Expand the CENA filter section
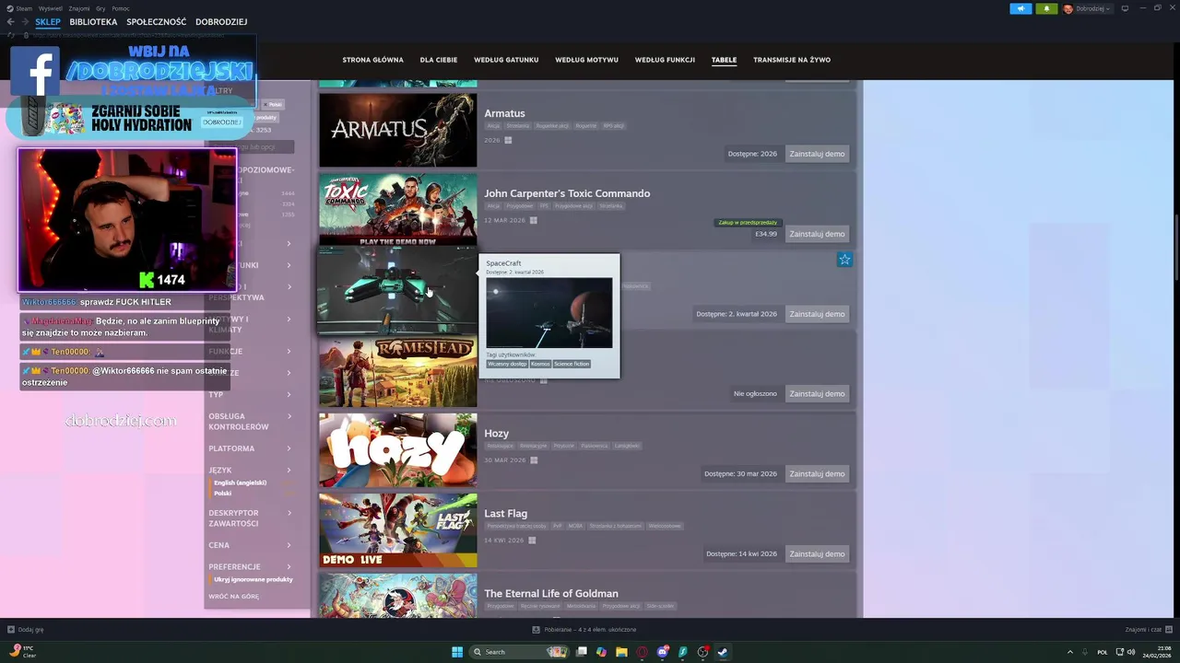The width and height of the screenshot is (1180, 663). click(249, 545)
